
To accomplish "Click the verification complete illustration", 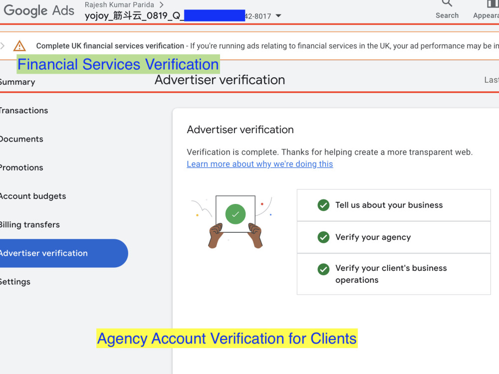I will pos(235,222).
